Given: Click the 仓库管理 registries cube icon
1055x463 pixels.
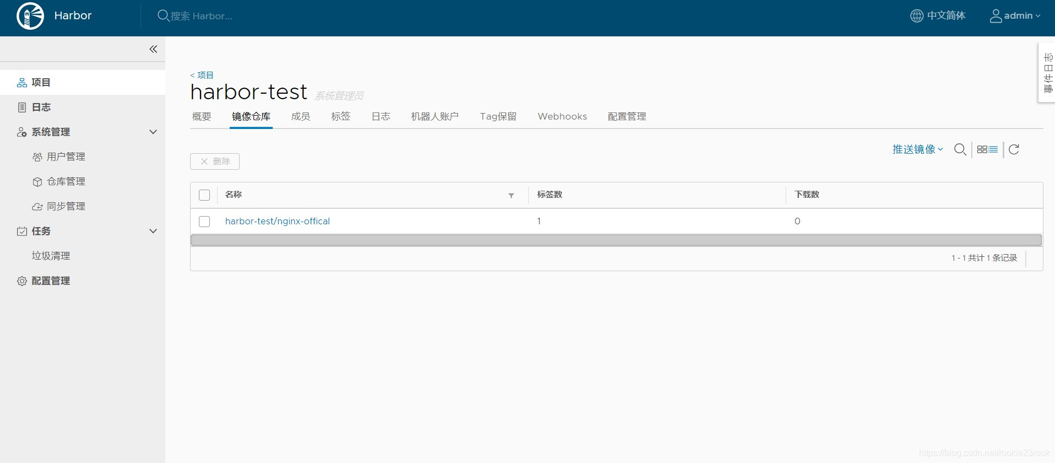Looking at the screenshot, I should [x=37, y=182].
